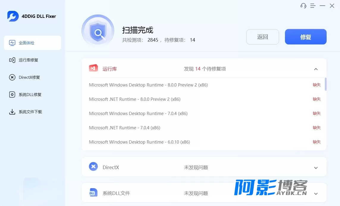340x206 pixels.
Task: Click the 扫描完成 heading
Action: 138,30
